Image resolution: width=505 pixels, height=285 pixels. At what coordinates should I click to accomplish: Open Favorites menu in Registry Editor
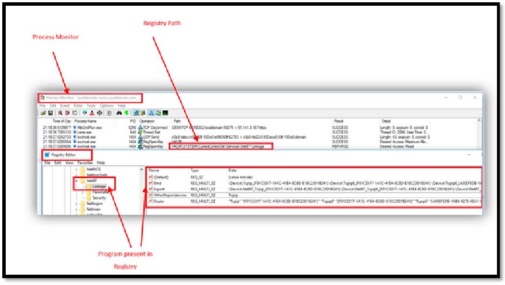pyautogui.click(x=85, y=163)
